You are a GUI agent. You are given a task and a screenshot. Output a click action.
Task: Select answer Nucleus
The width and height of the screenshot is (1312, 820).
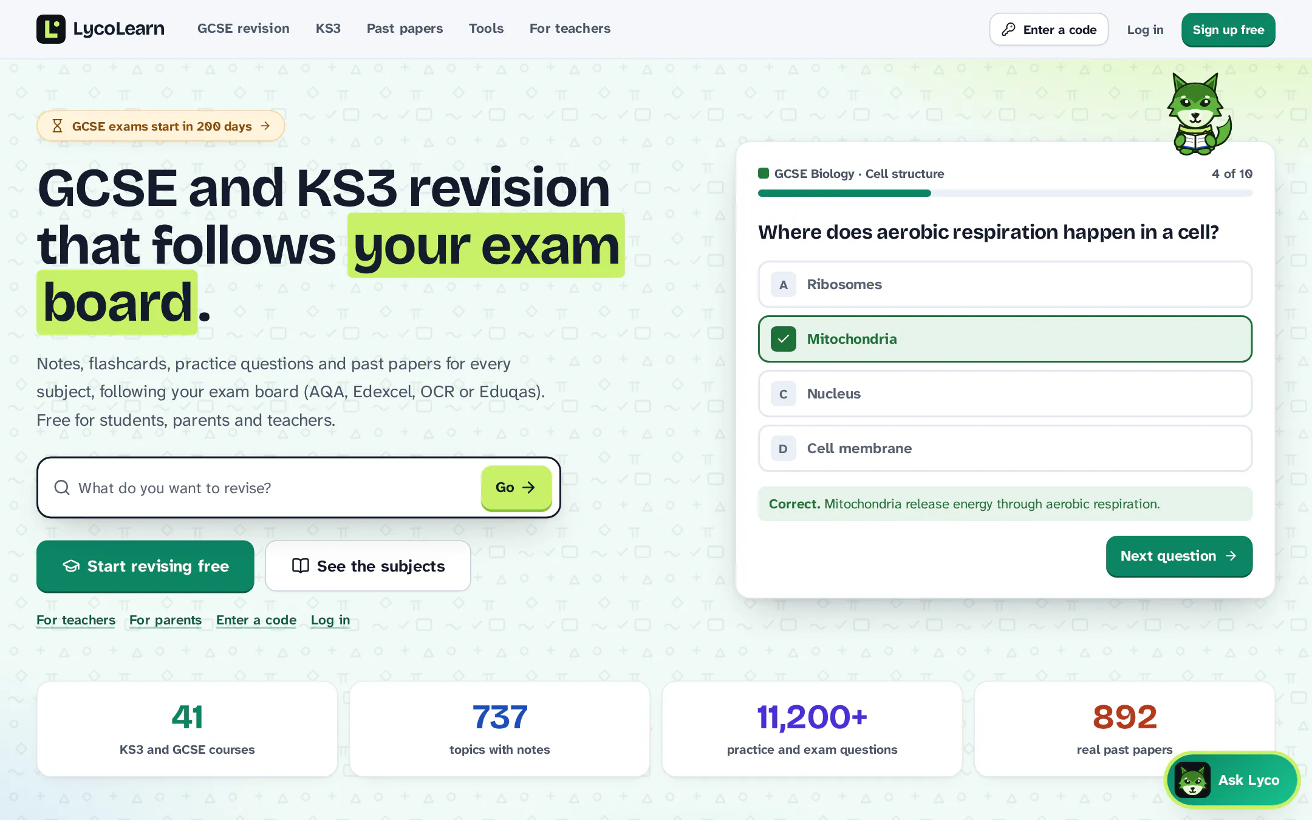[1005, 394]
